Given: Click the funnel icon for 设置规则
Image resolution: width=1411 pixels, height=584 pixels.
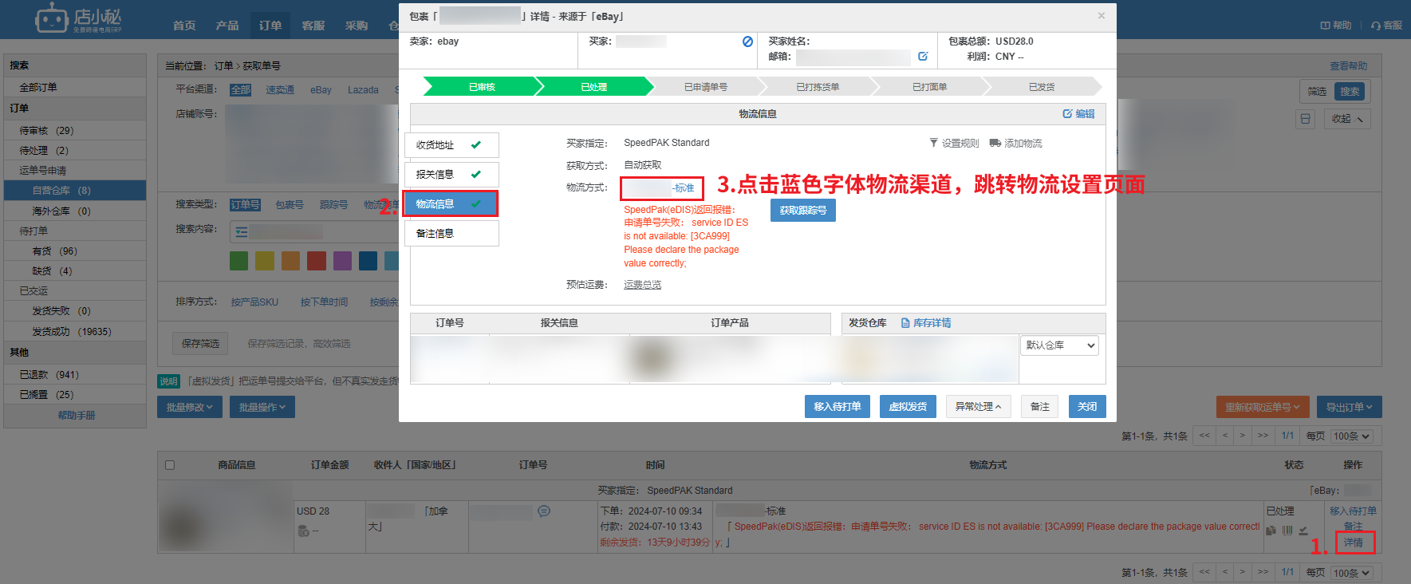Looking at the screenshot, I should [x=934, y=143].
